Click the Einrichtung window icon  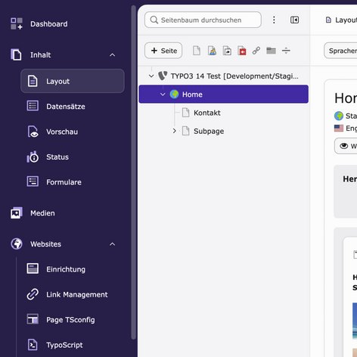tap(33, 269)
